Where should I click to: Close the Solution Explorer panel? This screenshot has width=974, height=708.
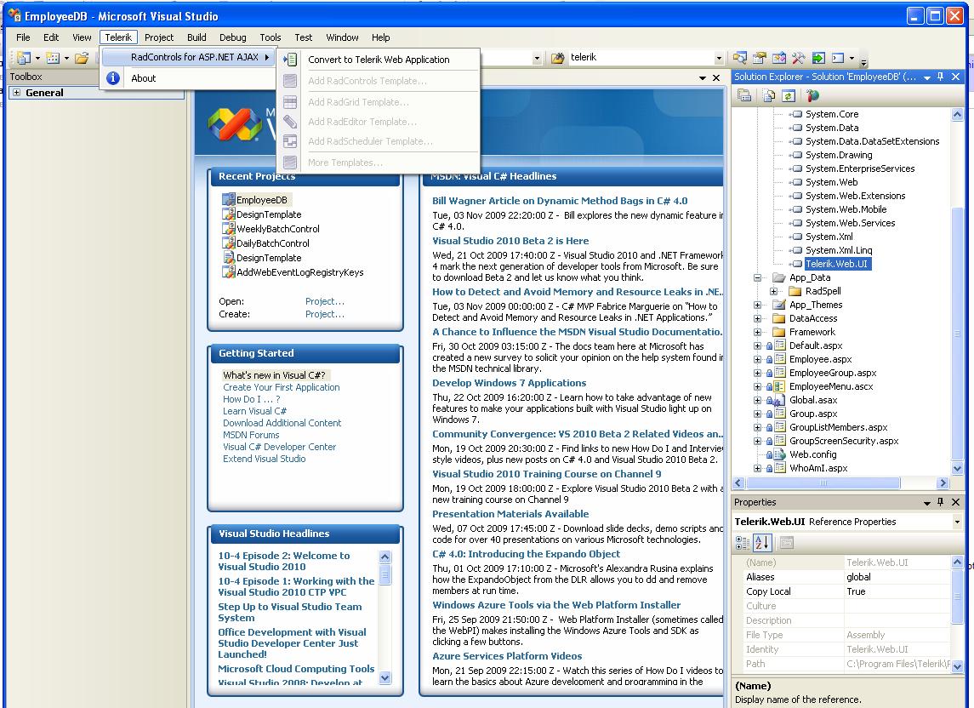956,77
